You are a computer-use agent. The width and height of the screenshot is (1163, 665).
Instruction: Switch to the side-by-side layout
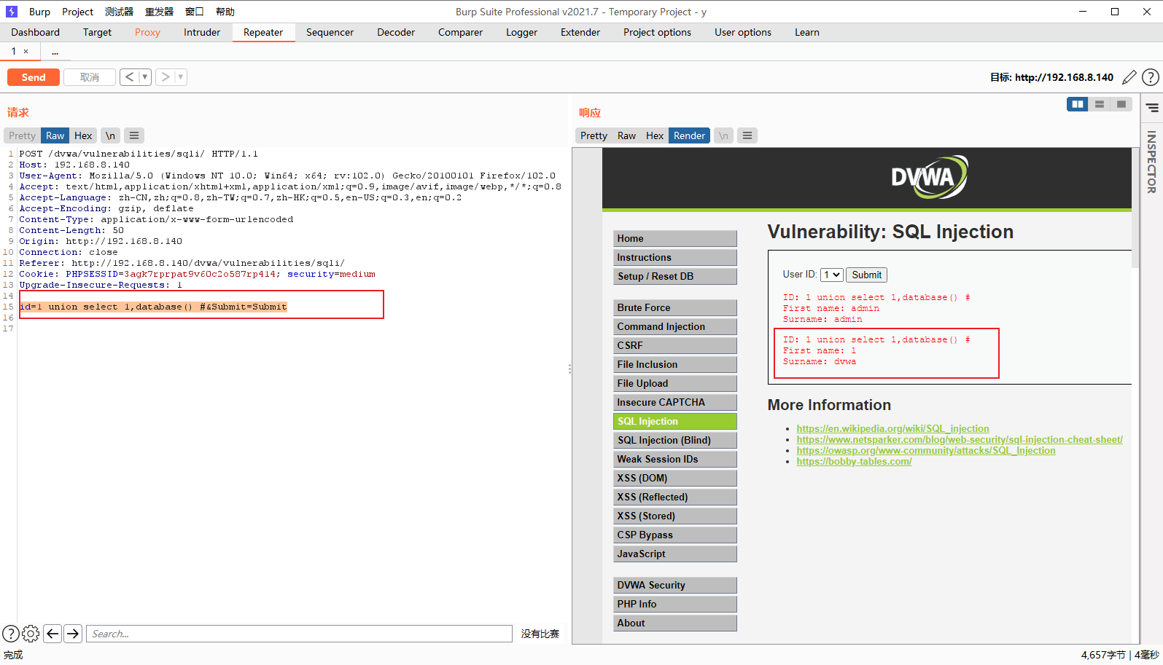(x=1078, y=104)
